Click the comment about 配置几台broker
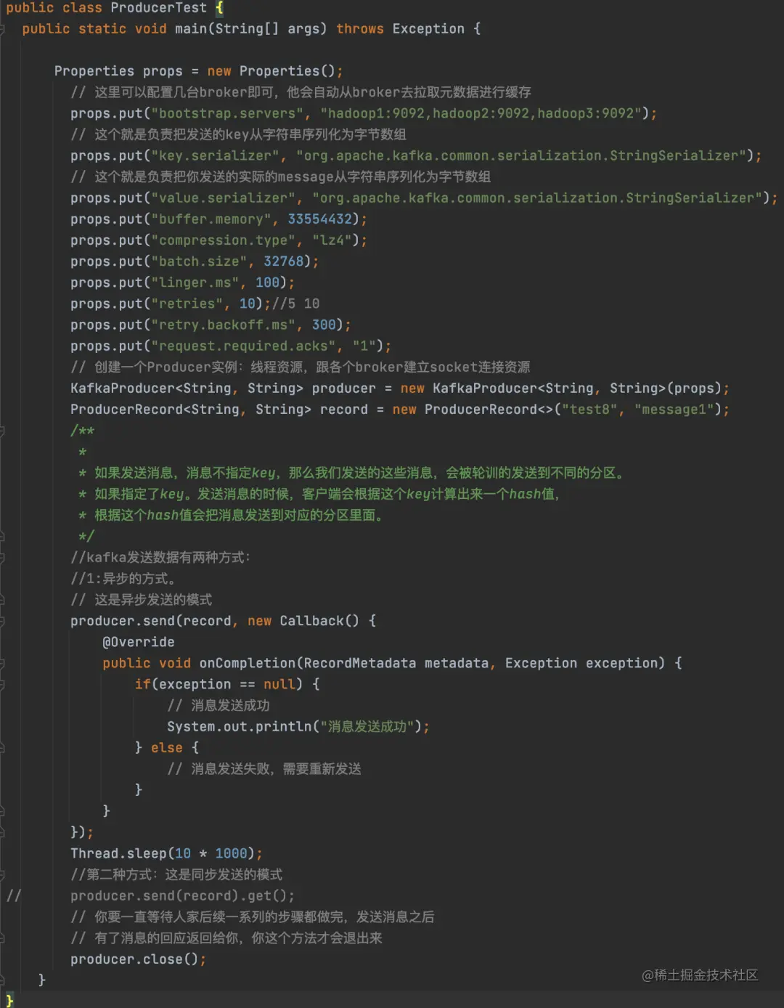The height and width of the screenshot is (1008, 784). tap(301, 92)
